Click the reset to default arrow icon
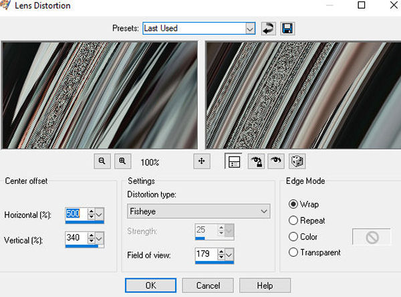This screenshot has height=297, width=401. coord(269,28)
